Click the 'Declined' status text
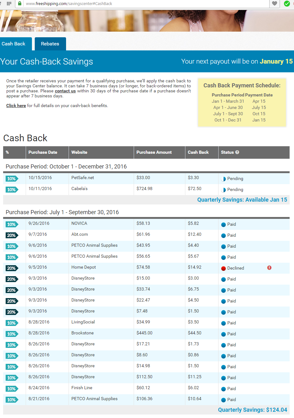This screenshot has height=418, width=294. pyautogui.click(x=236, y=268)
